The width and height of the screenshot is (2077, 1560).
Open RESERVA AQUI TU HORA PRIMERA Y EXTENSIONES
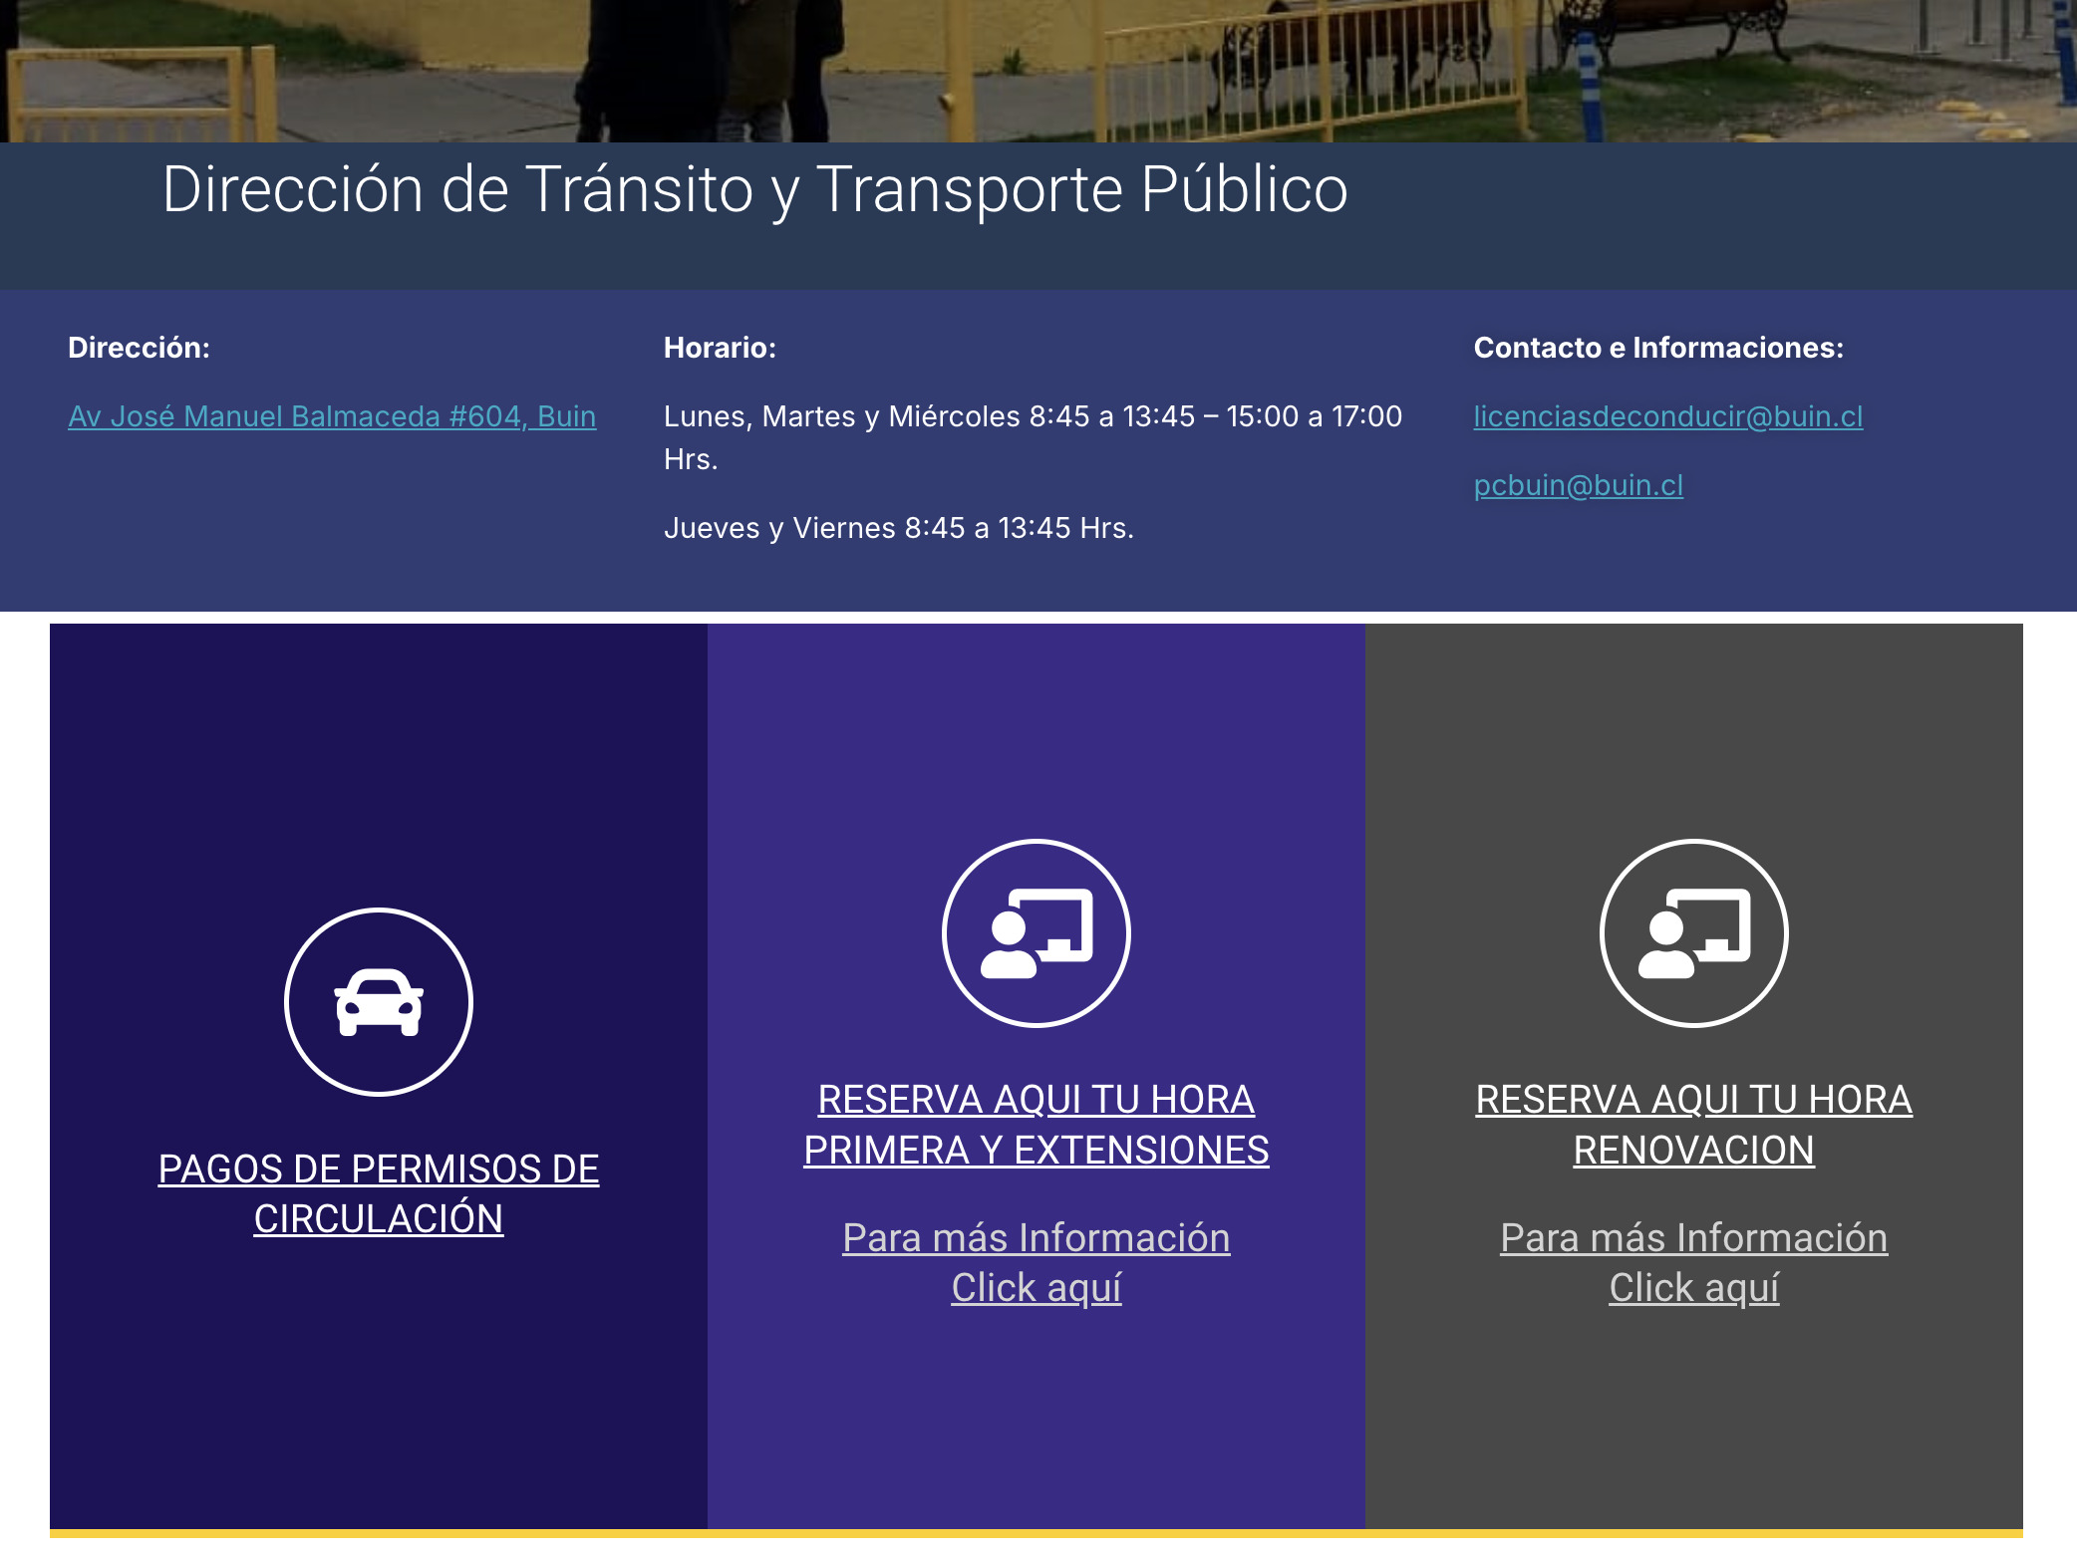tap(1036, 1124)
